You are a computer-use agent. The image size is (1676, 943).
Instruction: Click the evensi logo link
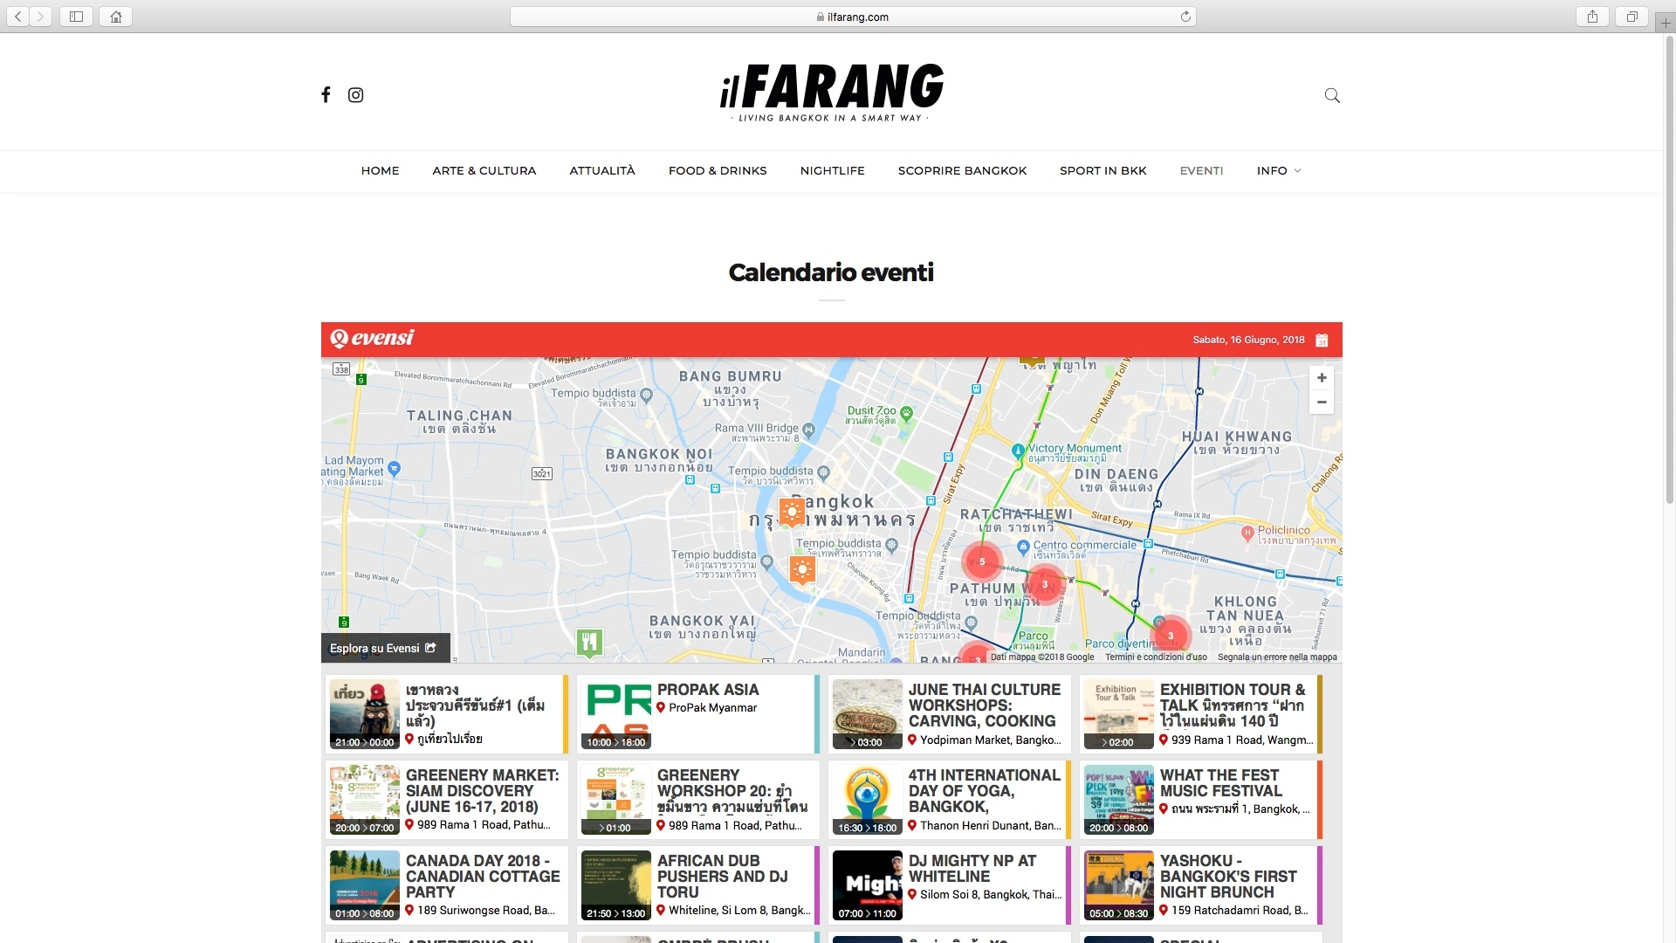tap(373, 339)
